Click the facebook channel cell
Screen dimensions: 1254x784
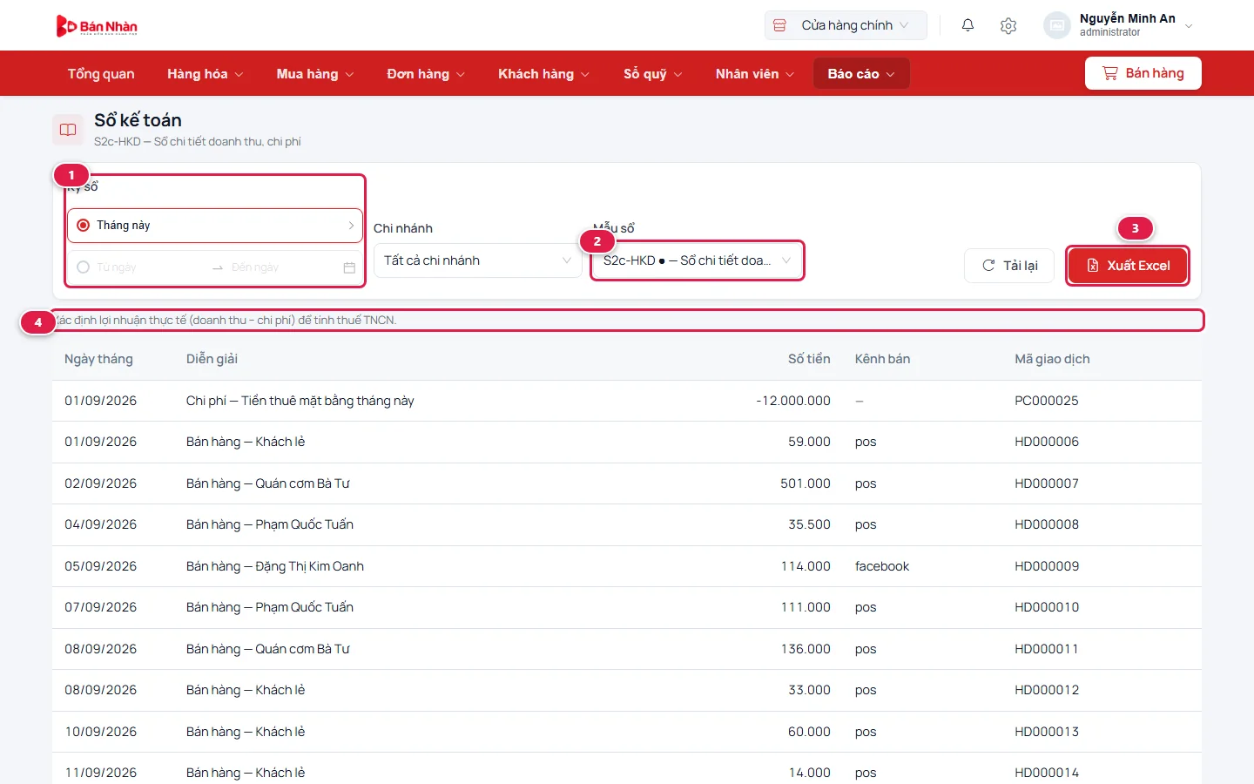pyautogui.click(x=882, y=566)
